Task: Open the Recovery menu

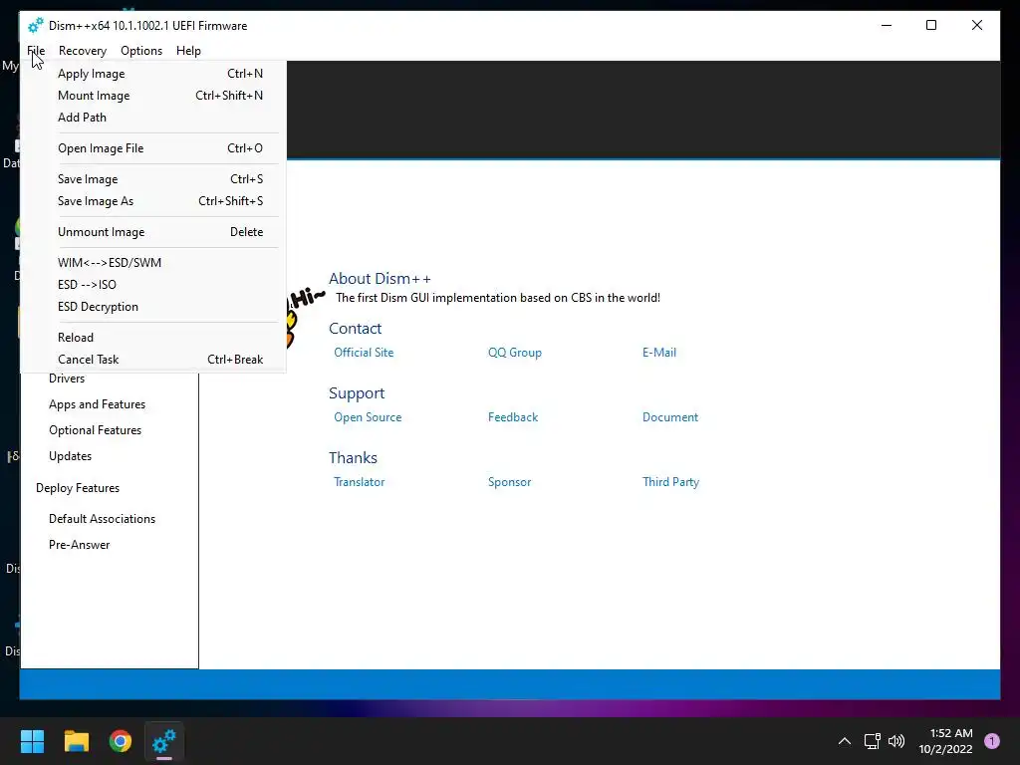Action: click(82, 51)
